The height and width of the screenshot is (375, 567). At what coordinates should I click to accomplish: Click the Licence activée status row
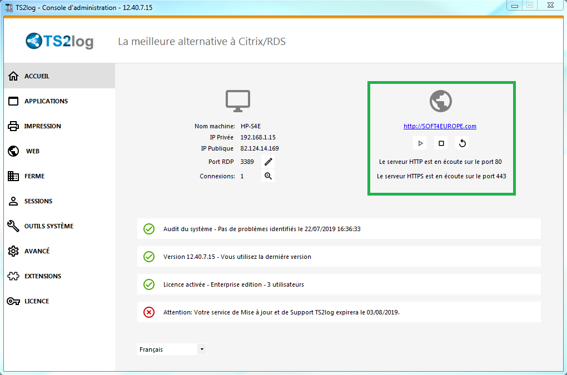pos(339,284)
